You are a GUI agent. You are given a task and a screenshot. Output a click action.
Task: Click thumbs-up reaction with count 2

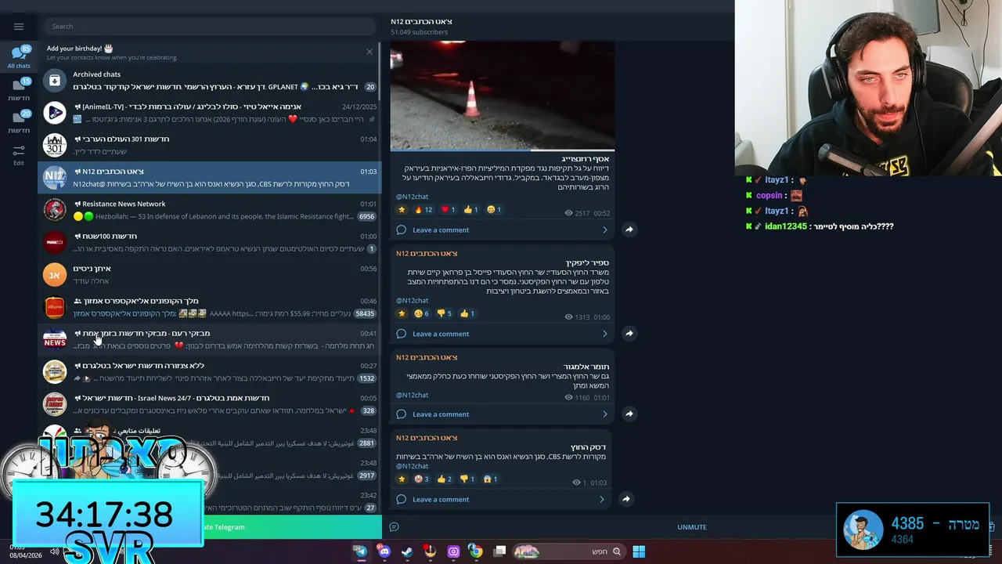[x=444, y=479]
